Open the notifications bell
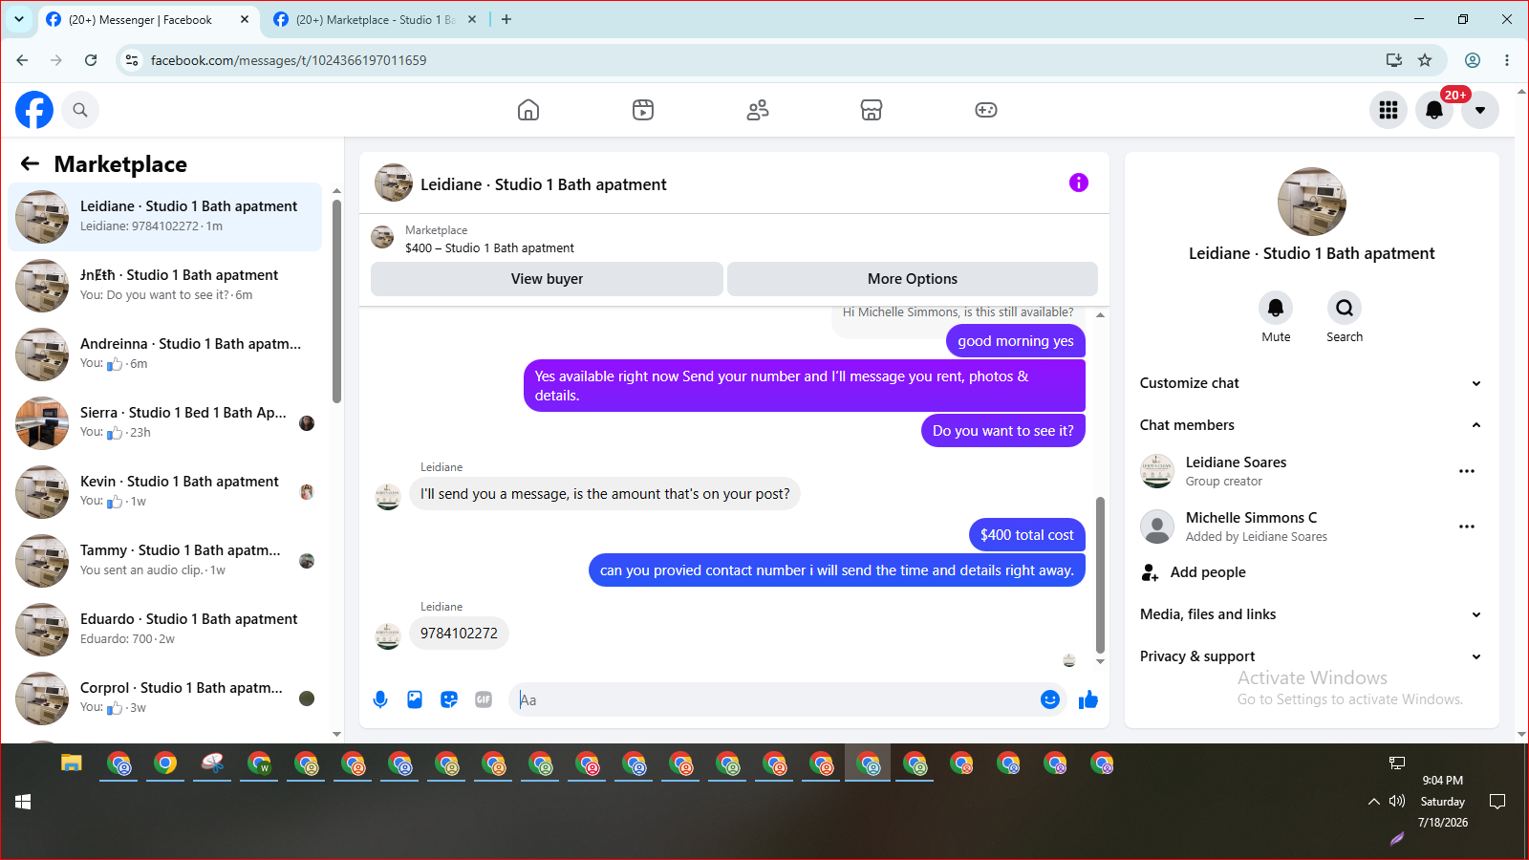The width and height of the screenshot is (1529, 860). (x=1434, y=110)
